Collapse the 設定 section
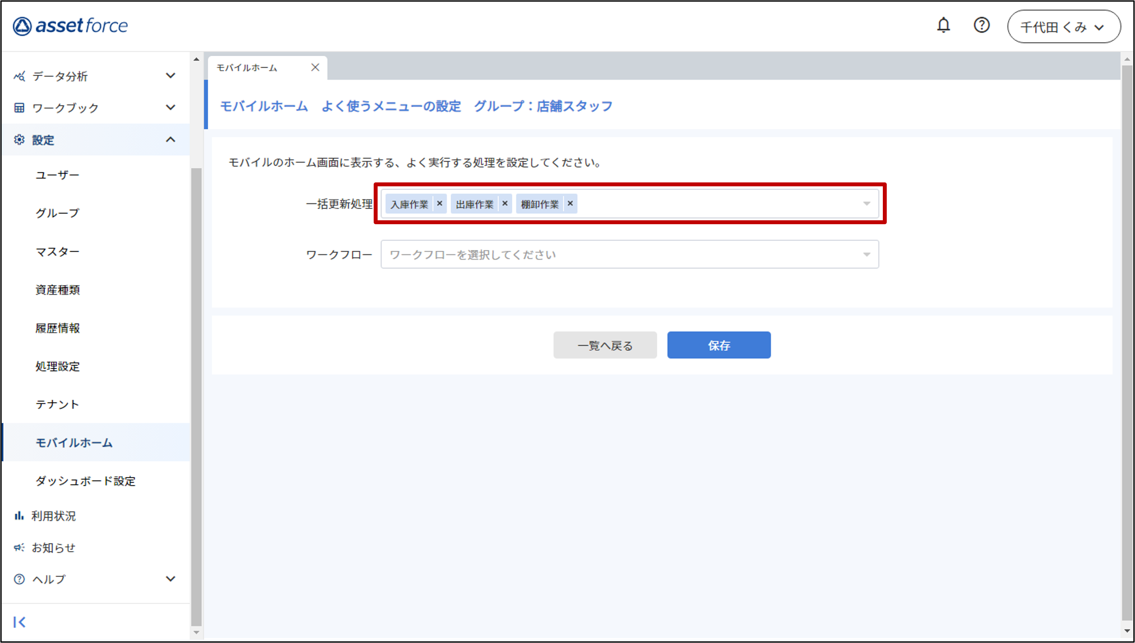 (x=171, y=140)
